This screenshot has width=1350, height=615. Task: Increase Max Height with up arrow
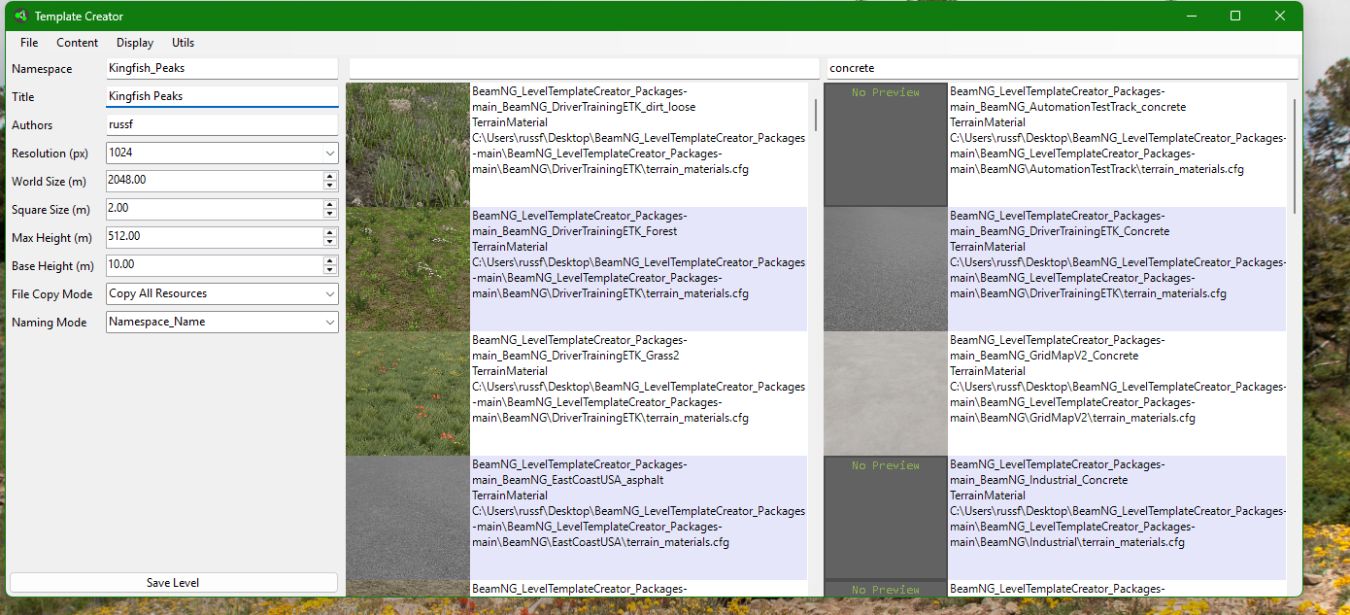330,233
